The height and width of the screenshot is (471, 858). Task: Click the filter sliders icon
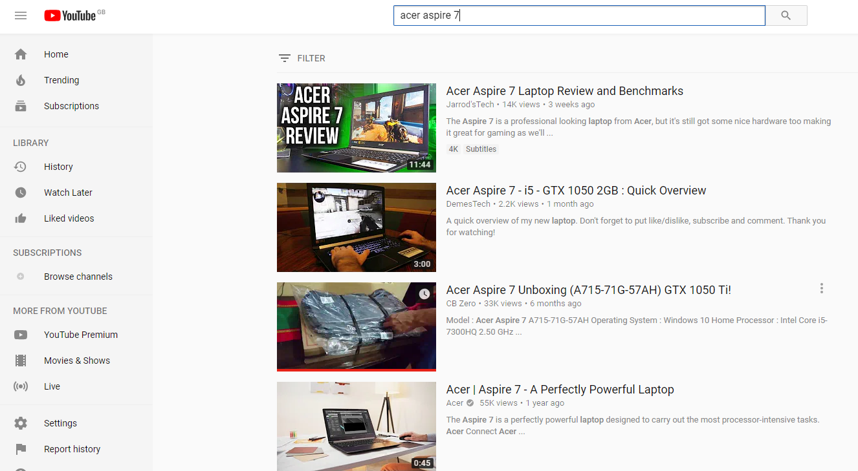tap(284, 58)
